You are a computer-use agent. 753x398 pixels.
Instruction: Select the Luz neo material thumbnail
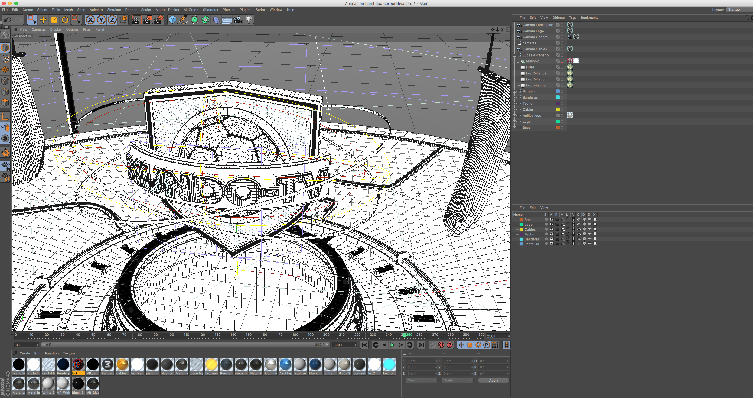(211, 367)
